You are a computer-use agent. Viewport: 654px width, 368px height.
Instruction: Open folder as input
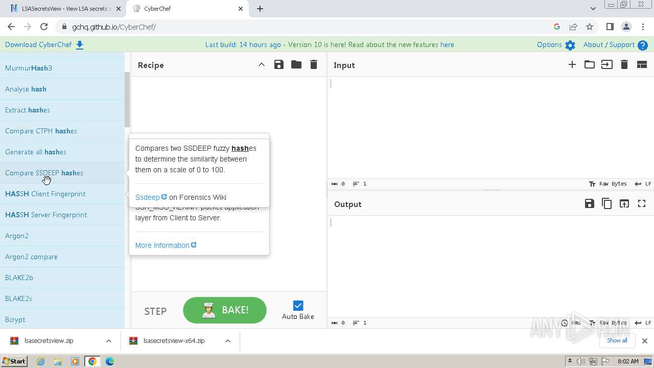pyautogui.click(x=589, y=64)
